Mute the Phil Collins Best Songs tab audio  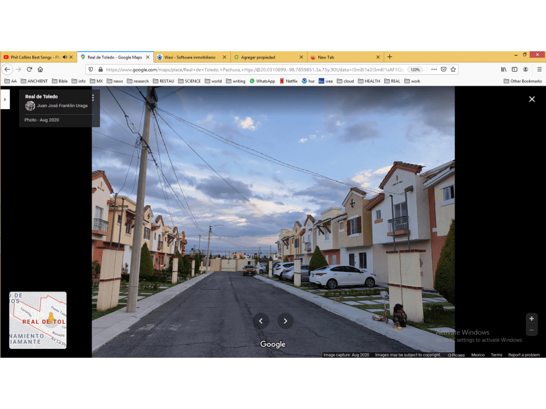coord(65,57)
